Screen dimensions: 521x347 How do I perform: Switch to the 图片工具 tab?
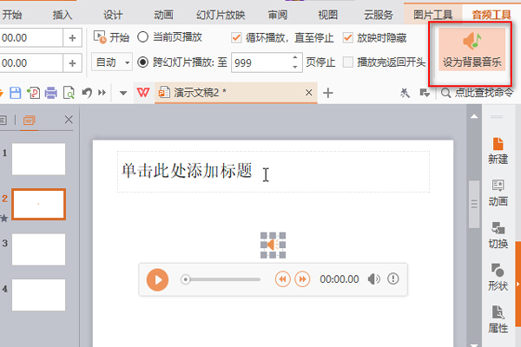click(x=432, y=15)
